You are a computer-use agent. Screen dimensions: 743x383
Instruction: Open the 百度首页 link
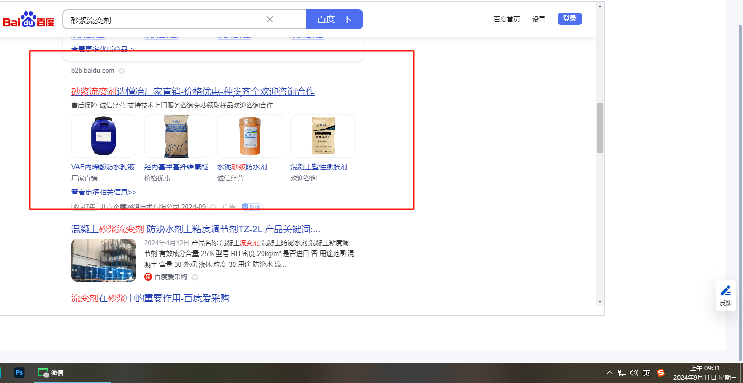coord(507,19)
